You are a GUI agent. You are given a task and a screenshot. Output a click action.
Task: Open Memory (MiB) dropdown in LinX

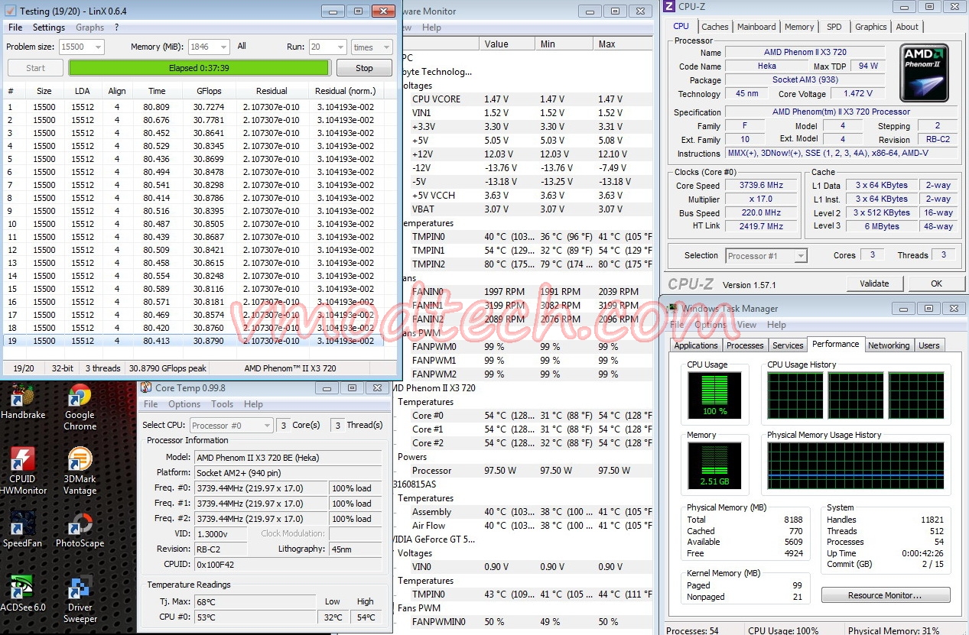(x=209, y=47)
